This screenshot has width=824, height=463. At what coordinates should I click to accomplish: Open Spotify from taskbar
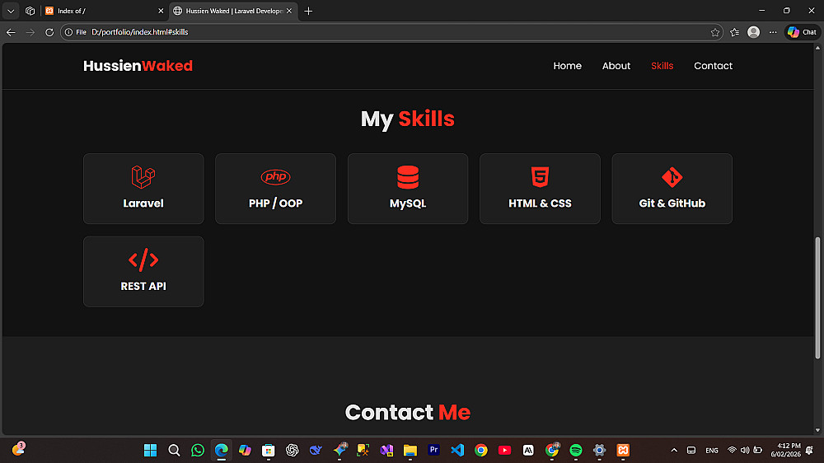575,451
